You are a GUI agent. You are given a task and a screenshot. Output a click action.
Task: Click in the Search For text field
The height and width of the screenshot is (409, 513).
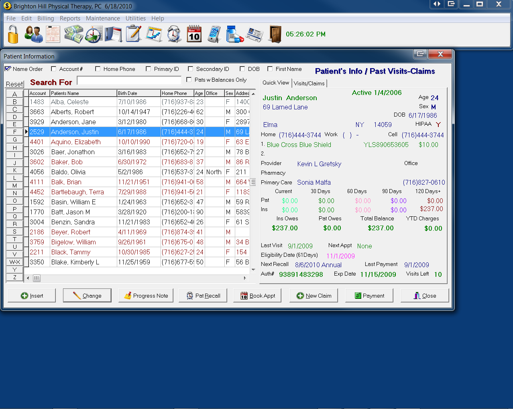point(129,81)
